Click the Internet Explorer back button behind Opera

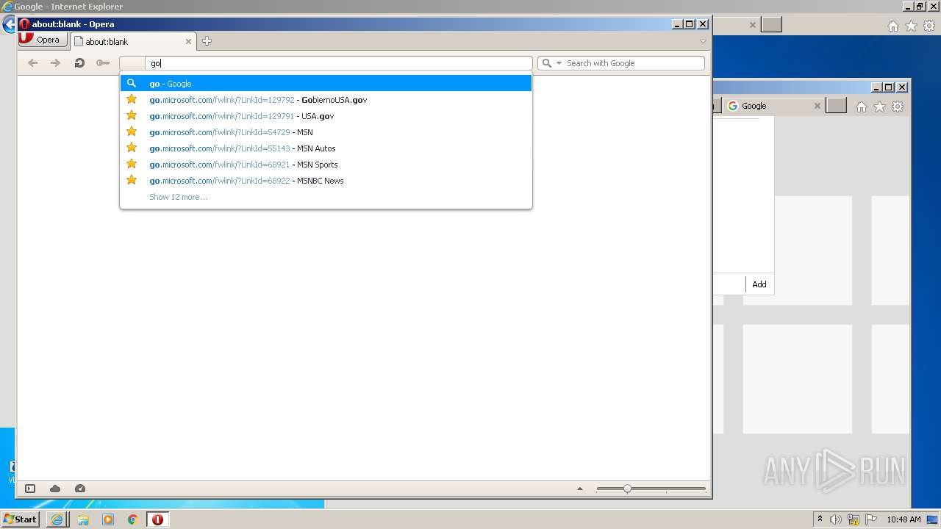[x=8, y=25]
